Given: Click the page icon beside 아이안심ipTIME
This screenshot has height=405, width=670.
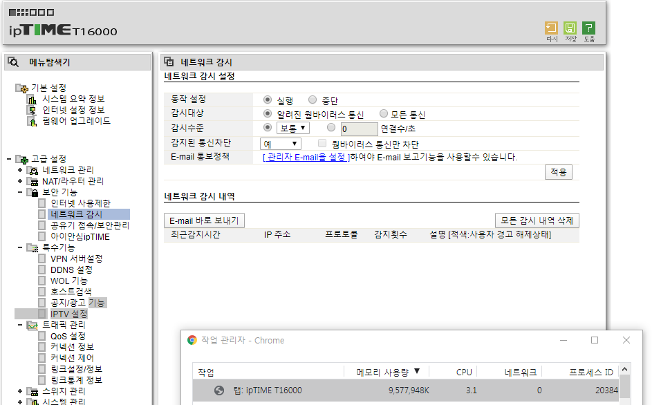Looking at the screenshot, I should pyautogui.click(x=42, y=236).
